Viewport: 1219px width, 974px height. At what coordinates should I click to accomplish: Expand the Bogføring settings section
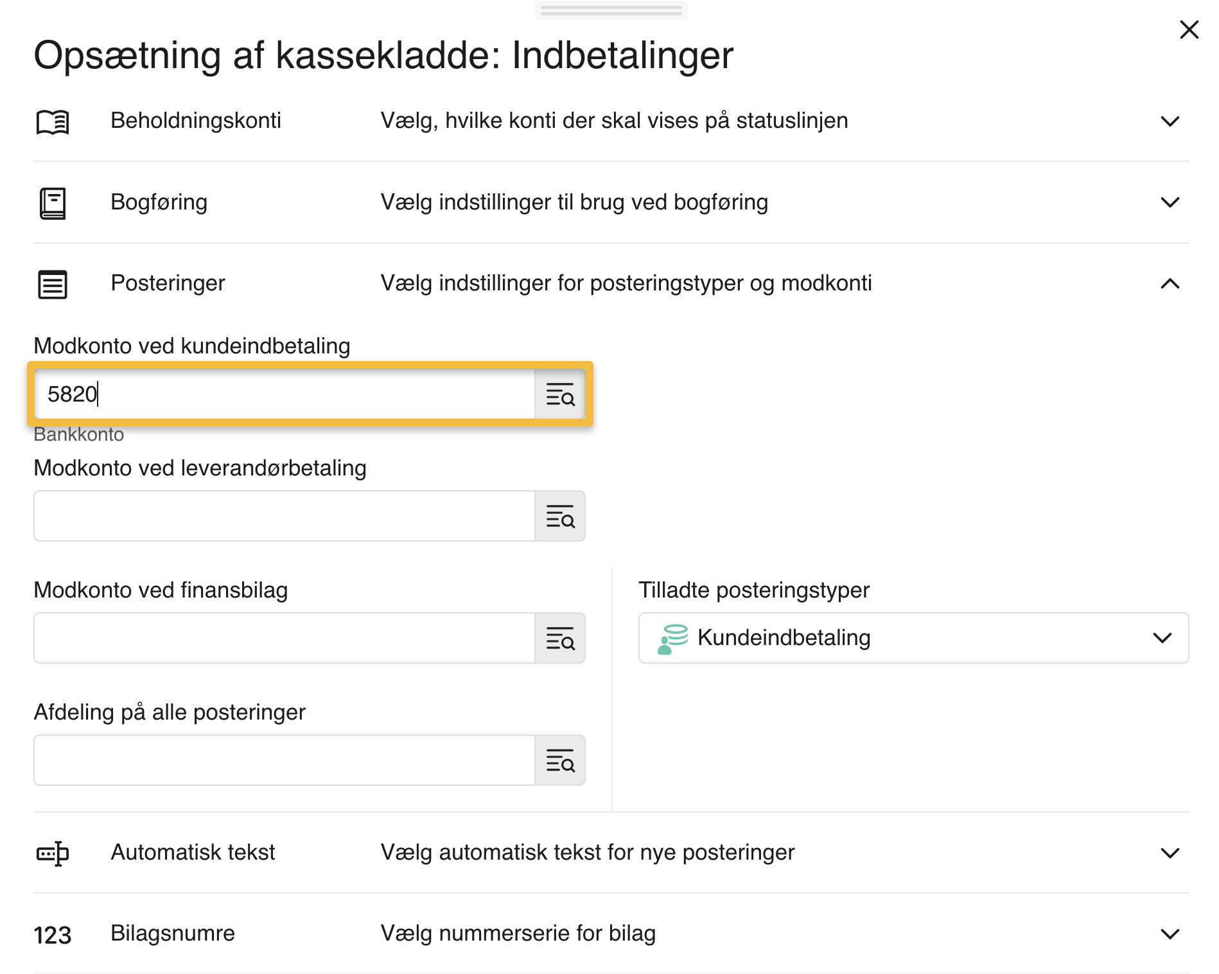(1170, 202)
